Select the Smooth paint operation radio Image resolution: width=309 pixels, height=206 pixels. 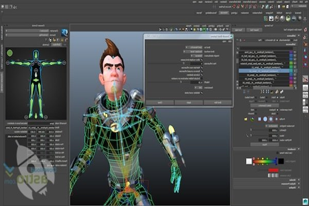pyautogui.click(x=256, y=114)
